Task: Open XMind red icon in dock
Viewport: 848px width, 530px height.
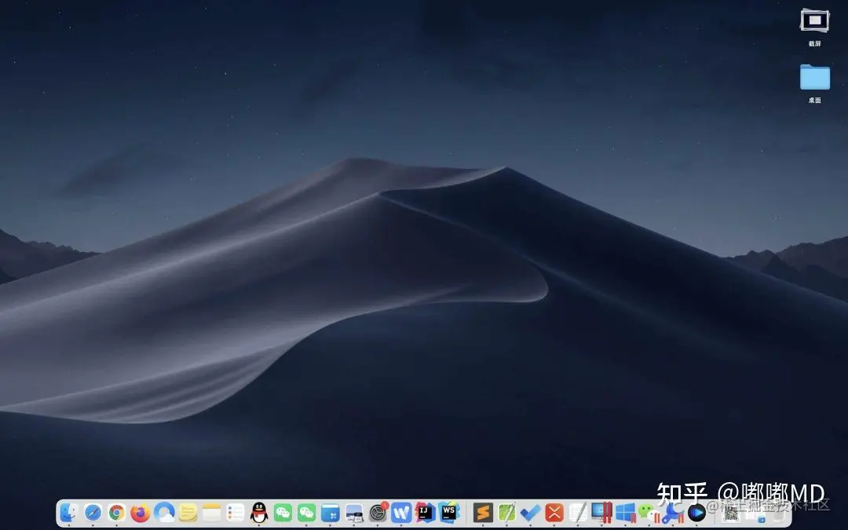Action: coord(554,512)
